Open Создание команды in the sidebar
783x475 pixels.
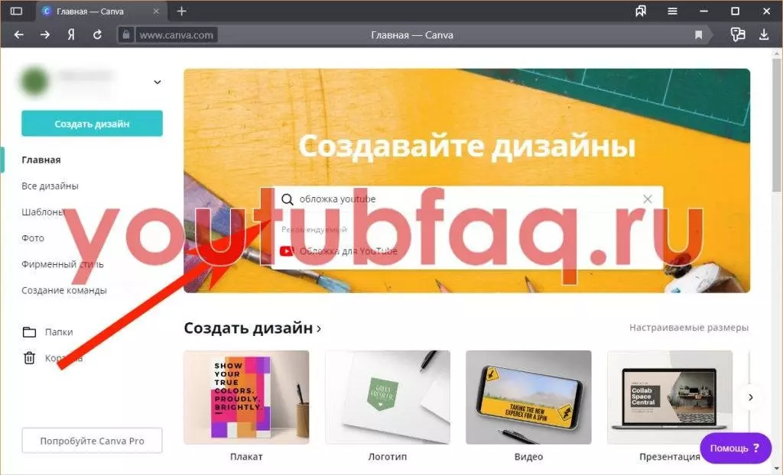click(x=64, y=290)
